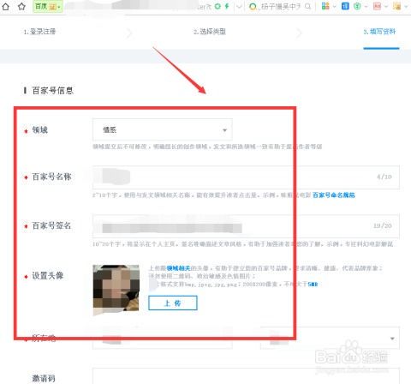Image resolution: width=411 pixels, height=384 pixels.
Task: Select step 3.填写资料 tab
Action: point(379,32)
